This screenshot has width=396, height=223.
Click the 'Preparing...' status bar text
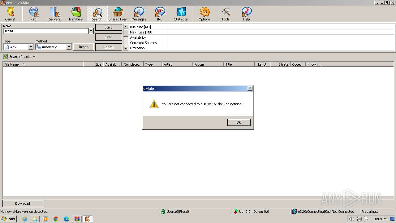coord(370,212)
